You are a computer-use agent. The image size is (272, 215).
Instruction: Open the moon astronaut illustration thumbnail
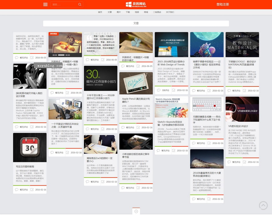coord(207,45)
